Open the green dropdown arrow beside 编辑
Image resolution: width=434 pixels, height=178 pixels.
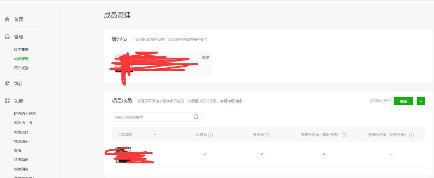(421, 101)
